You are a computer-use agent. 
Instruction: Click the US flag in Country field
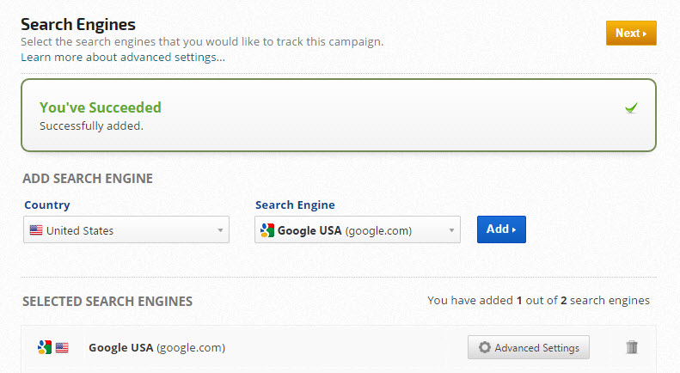click(x=36, y=230)
